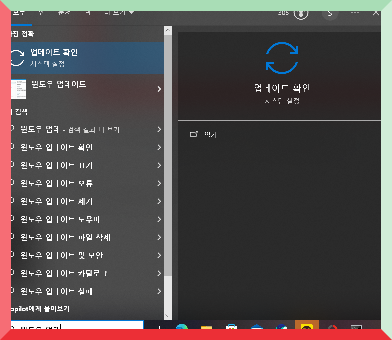Click the large blue sync icon in preview

click(282, 58)
